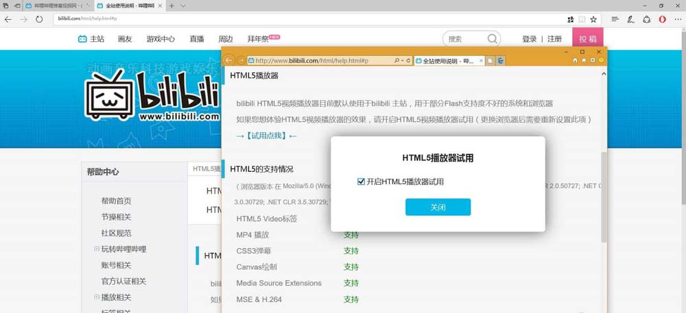Open 主站 in the bilibili navigation

coord(91,39)
